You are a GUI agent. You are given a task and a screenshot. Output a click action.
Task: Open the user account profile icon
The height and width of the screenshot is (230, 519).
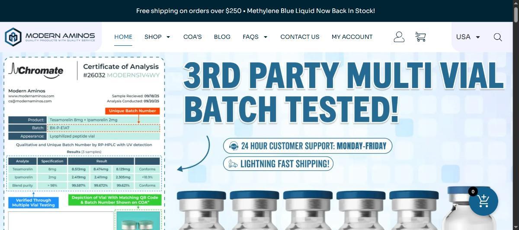[x=399, y=37]
